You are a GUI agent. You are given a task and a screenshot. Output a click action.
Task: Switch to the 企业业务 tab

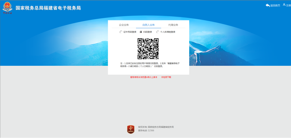pos(124,25)
